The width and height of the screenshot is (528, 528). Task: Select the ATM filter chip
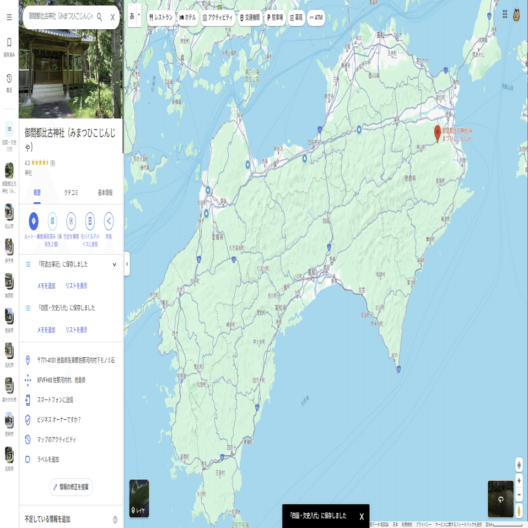pyautogui.click(x=316, y=18)
